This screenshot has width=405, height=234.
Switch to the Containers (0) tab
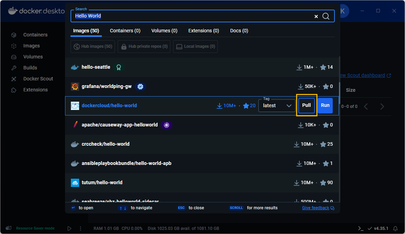pyautogui.click(x=125, y=31)
